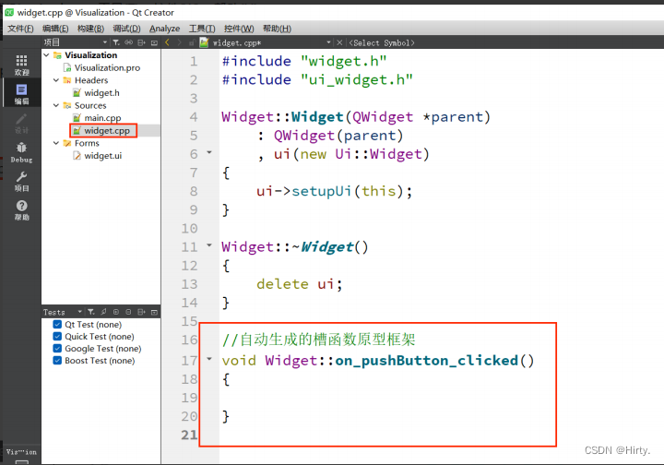Image resolution: width=664 pixels, height=465 pixels.
Task: Close the Tests panel via box icon
Action: pyautogui.click(x=154, y=312)
